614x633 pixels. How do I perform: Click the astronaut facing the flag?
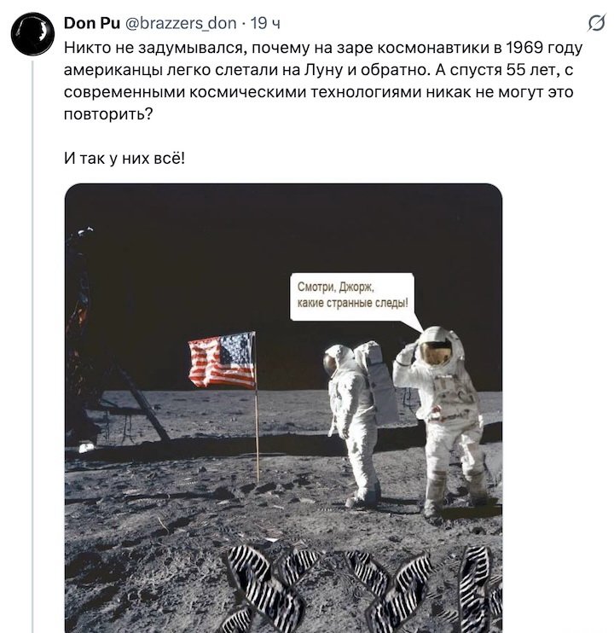pyautogui.click(x=354, y=422)
